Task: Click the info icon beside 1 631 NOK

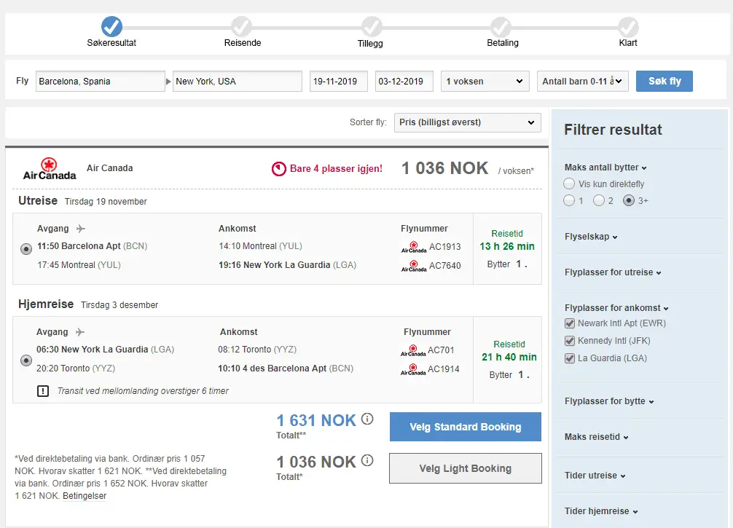Action: [x=367, y=419]
